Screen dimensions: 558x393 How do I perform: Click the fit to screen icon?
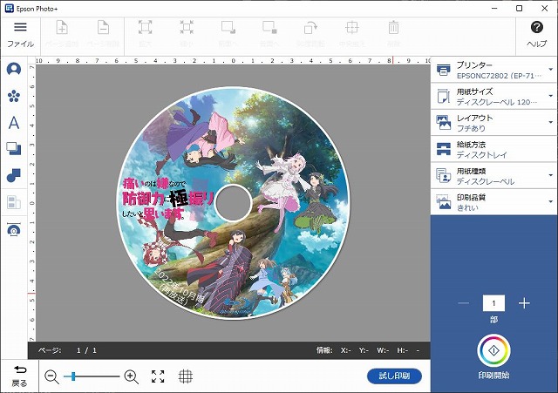(158, 376)
